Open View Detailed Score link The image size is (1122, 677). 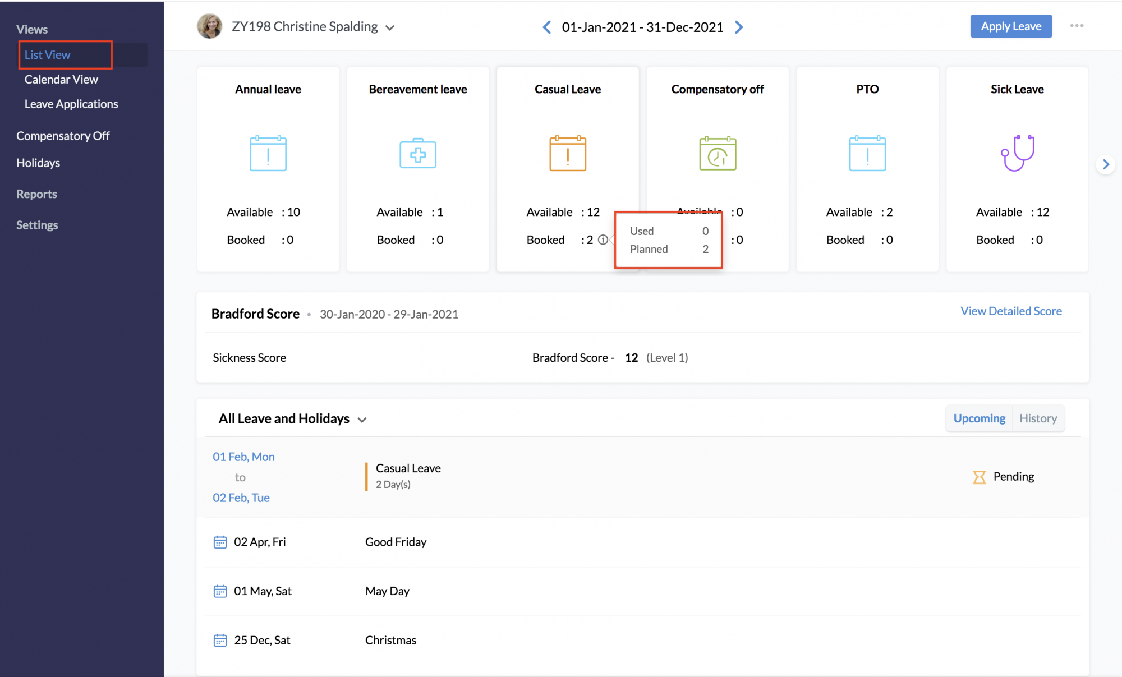coord(1010,311)
